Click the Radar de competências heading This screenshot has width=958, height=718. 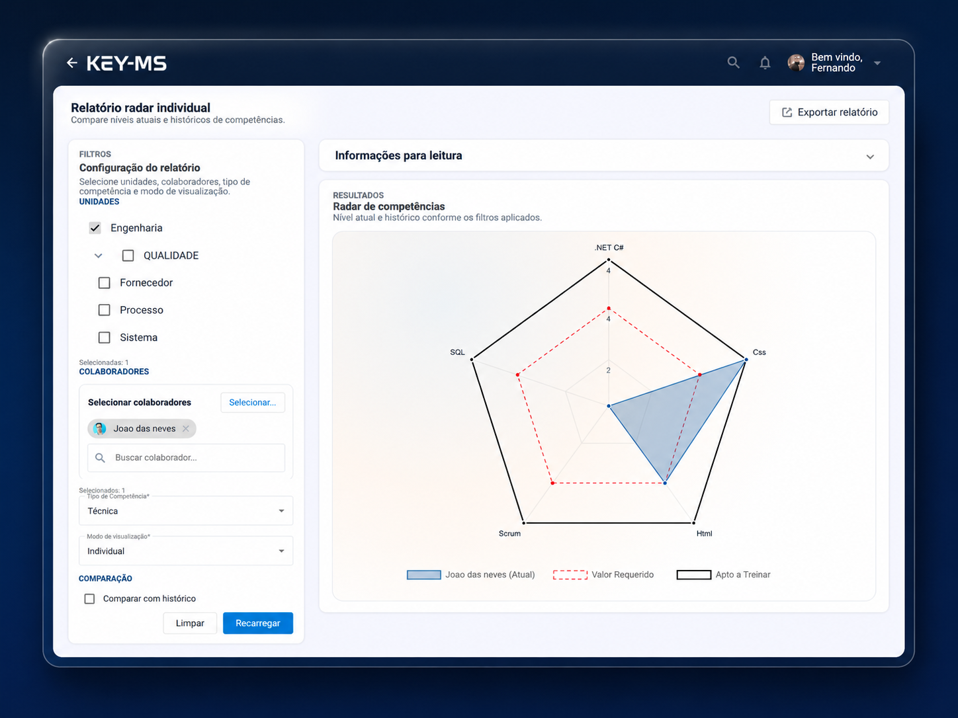point(389,206)
